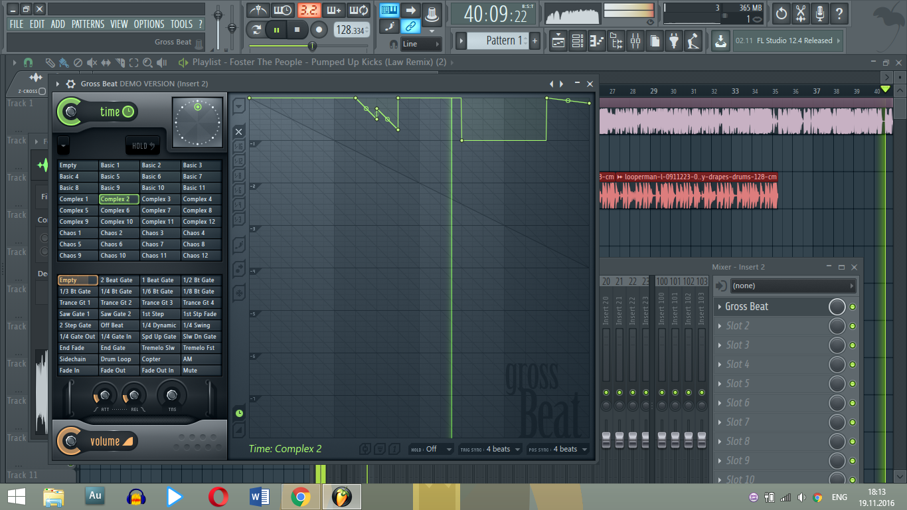Open the one-click audio recording microphone icon
Image resolution: width=907 pixels, height=510 pixels.
[x=820, y=13]
